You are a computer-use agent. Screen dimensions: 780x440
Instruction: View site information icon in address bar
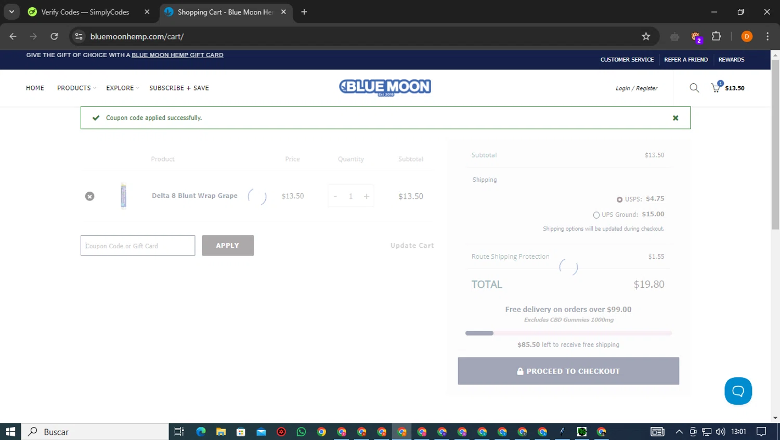(79, 36)
